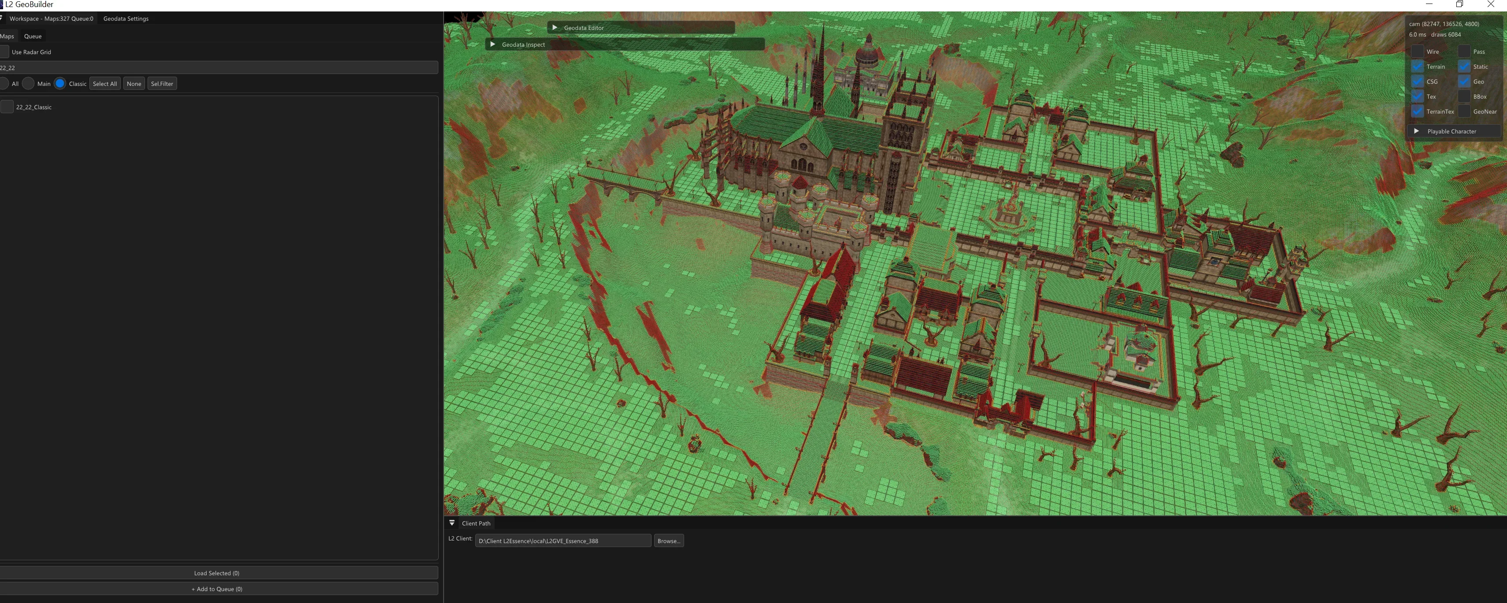
Task: Toggle the CSG checkbox off
Action: [x=1418, y=81]
